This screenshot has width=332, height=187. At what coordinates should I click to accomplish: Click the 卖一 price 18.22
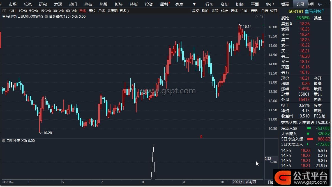click(305, 45)
